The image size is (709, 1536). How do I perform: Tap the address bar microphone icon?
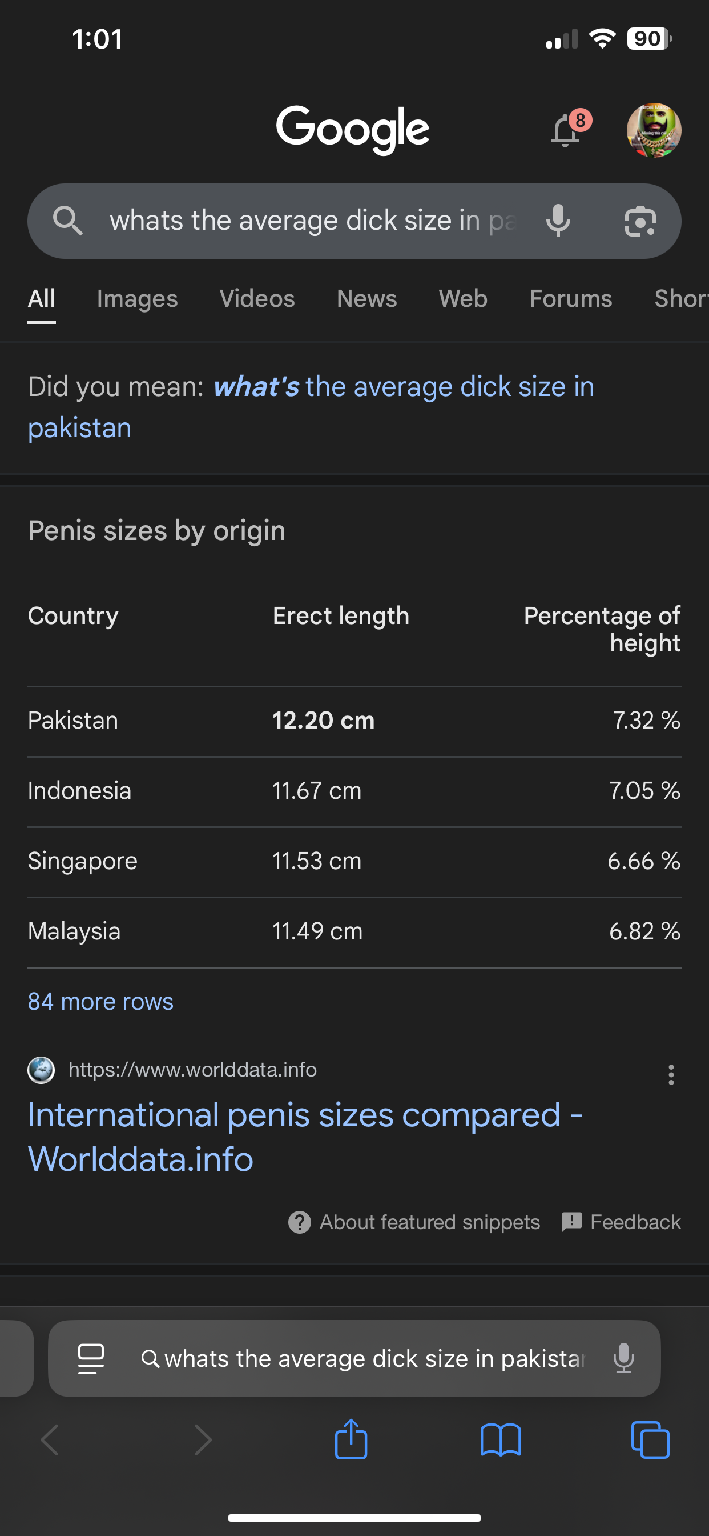[x=623, y=1358]
